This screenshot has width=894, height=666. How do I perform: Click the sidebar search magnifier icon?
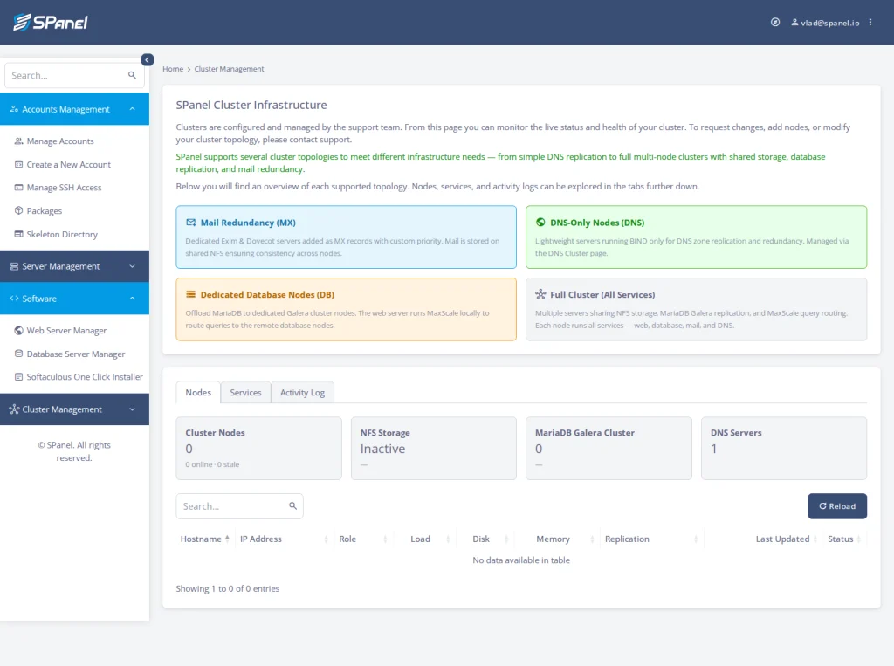point(133,75)
